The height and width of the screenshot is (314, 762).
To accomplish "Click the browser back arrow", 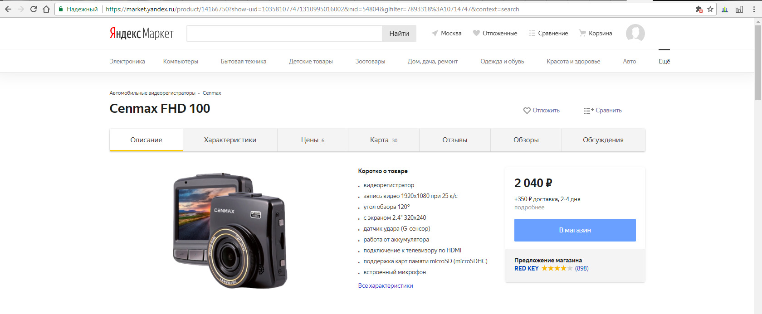I will (8, 9).
